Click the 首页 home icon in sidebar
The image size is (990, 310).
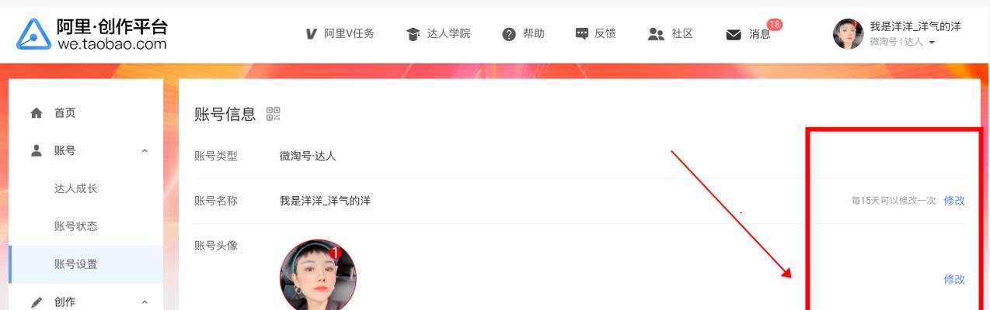click(x=37, y=113)
